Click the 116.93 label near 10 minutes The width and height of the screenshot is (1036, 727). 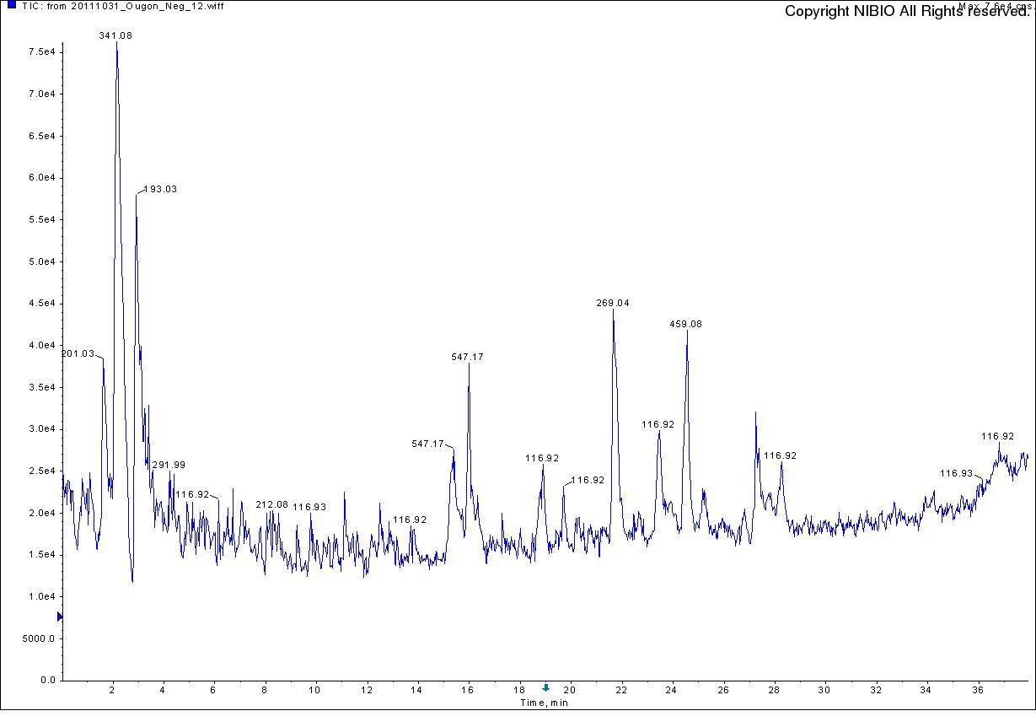point(309,508)
